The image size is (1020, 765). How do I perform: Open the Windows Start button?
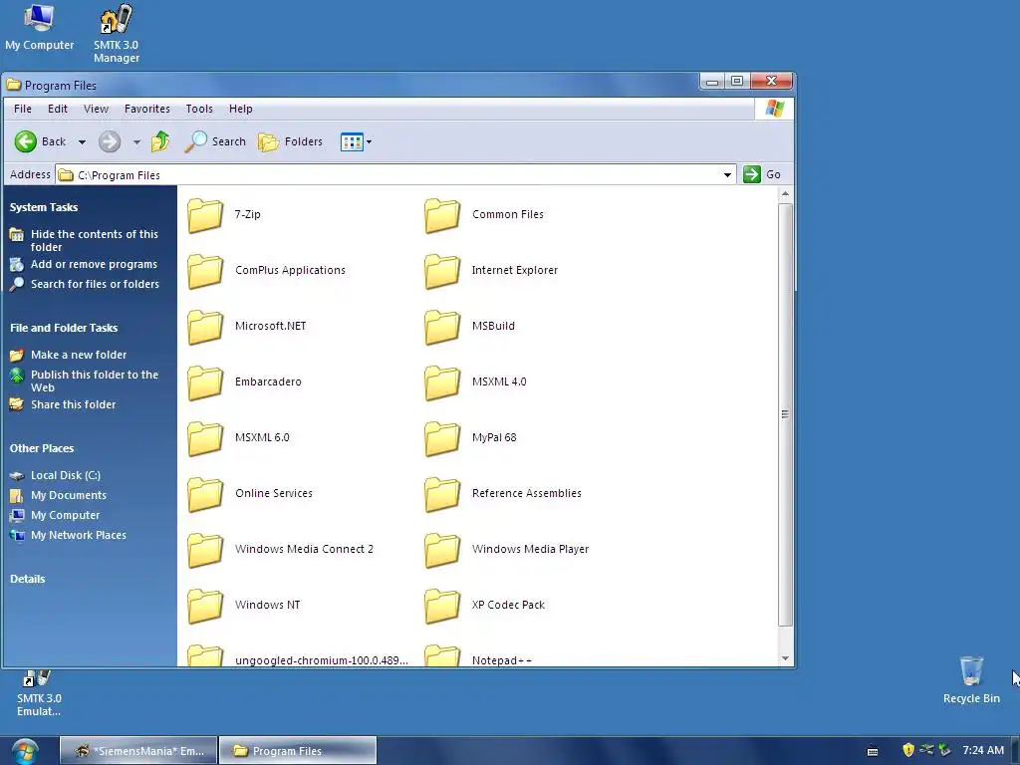pyautogui.click(x=25, y=751)
